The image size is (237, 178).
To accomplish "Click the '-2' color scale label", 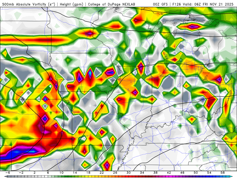I will (x=21, y=173).
